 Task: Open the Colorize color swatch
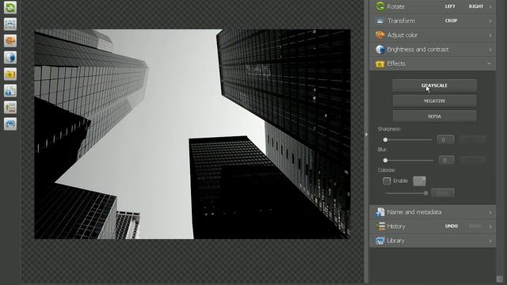(419, 181)
